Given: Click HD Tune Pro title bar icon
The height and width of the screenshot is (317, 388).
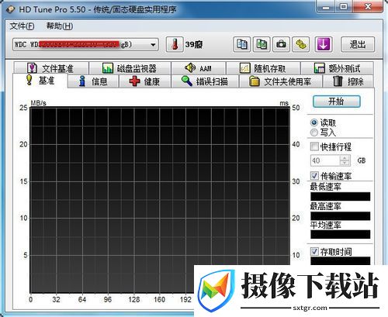Looking at the screenshot, I should (x=11, y=9).
